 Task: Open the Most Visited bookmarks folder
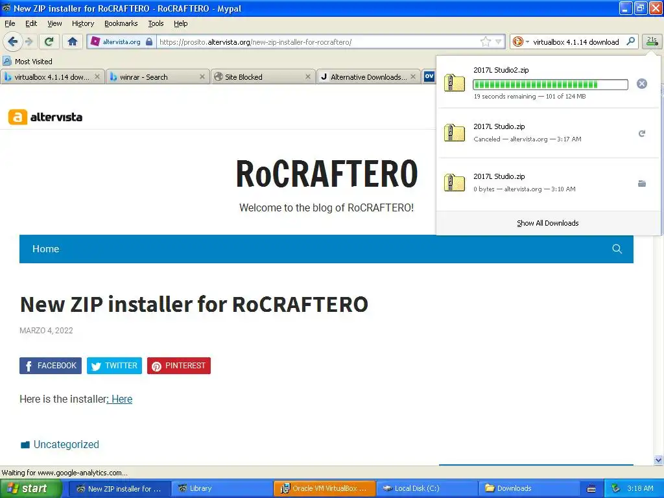[28, 62]
